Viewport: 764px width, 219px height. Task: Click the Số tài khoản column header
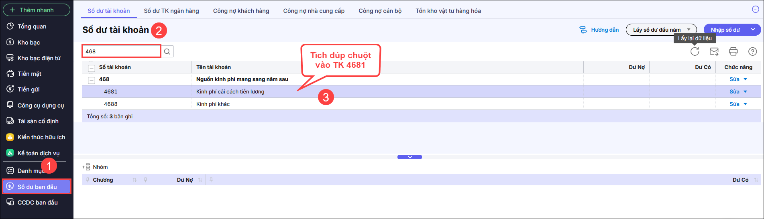[115, 67]
